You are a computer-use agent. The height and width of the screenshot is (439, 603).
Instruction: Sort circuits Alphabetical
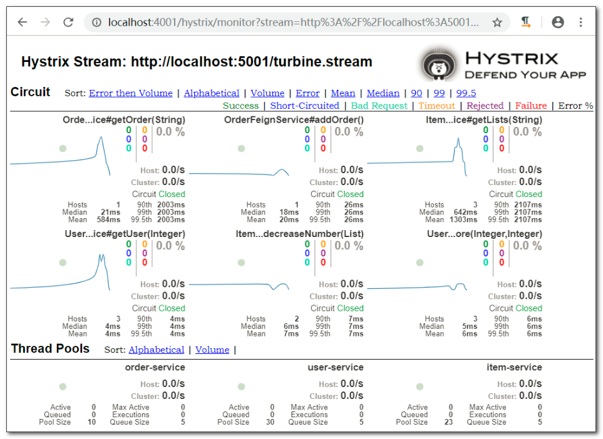212,93
